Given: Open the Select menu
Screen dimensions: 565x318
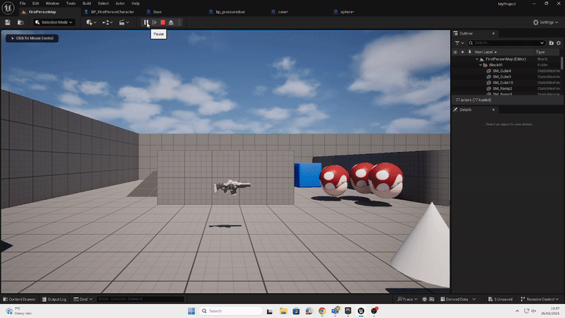Looking at the screenshot, I should tap(103, 4).
